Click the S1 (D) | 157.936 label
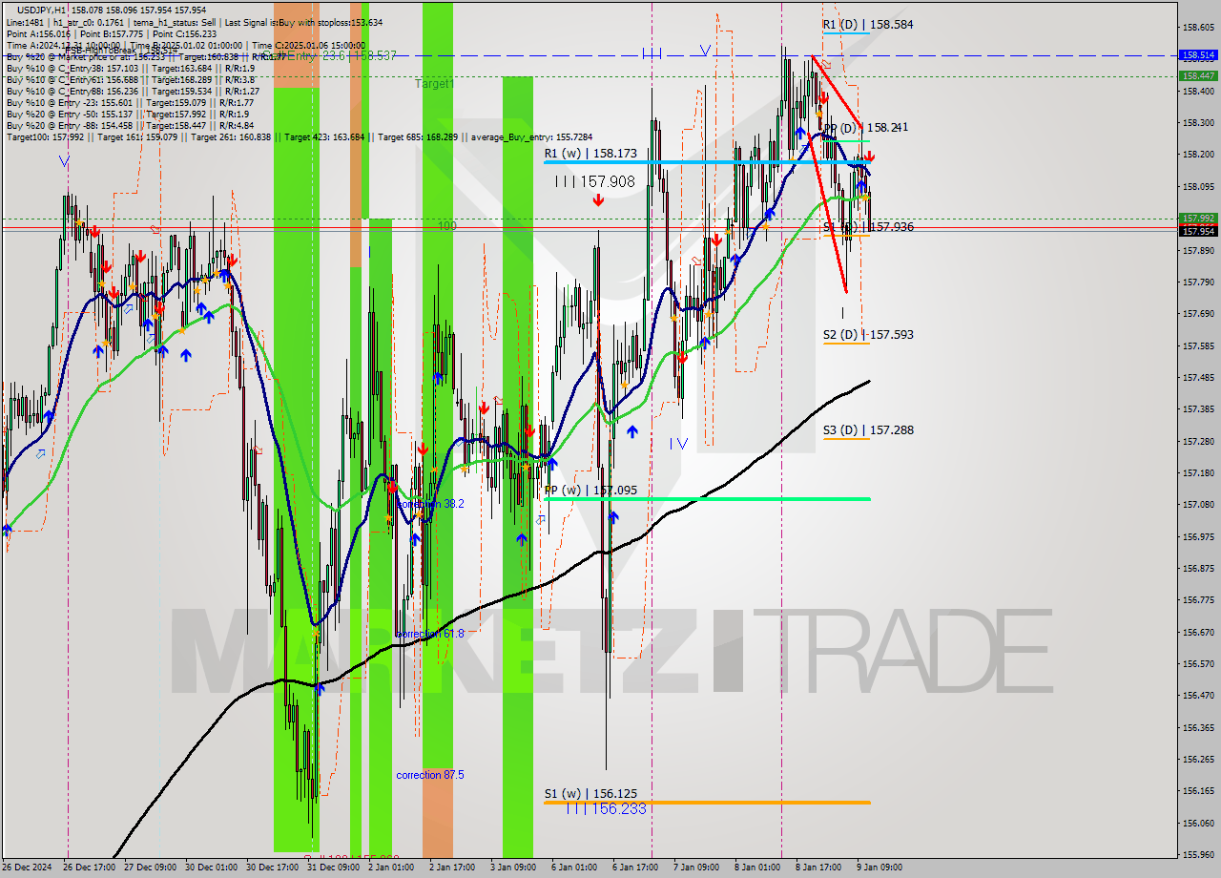Image resolution: width=1221 pixels, height=878 pixels. [868, 226]
